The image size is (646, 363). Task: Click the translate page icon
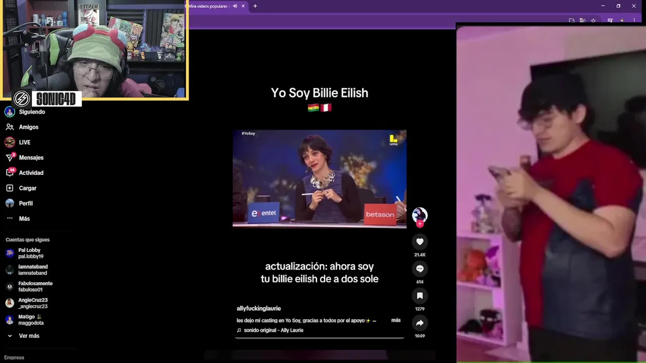(582, 20)
